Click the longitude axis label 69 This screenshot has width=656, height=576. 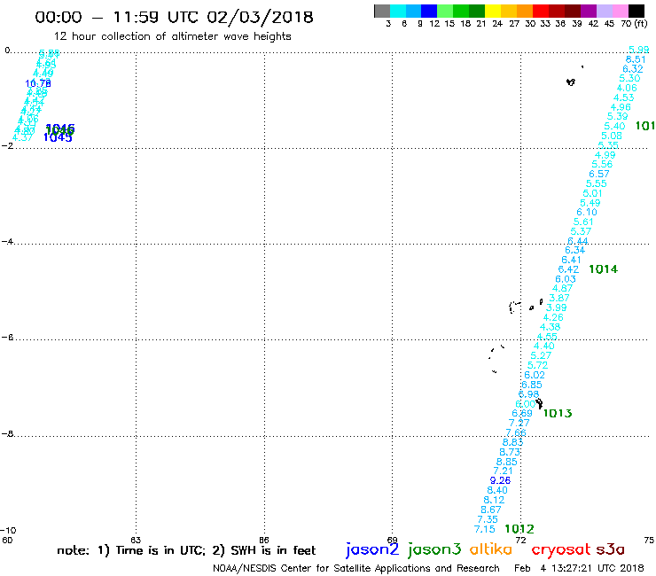(393, 540)
